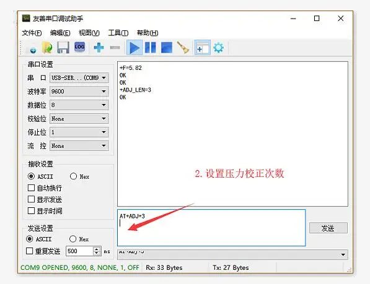Viewport: 370px width, 284px height.
Task: Expand the 串口 port dropdown showing COM9
Action: (79, 78)
